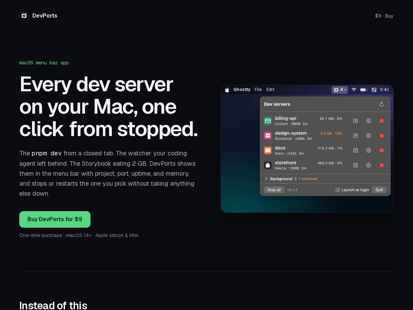The image size is (413, 310).
Task: Open the Ghostty app menu
Action: click(242, 90)
